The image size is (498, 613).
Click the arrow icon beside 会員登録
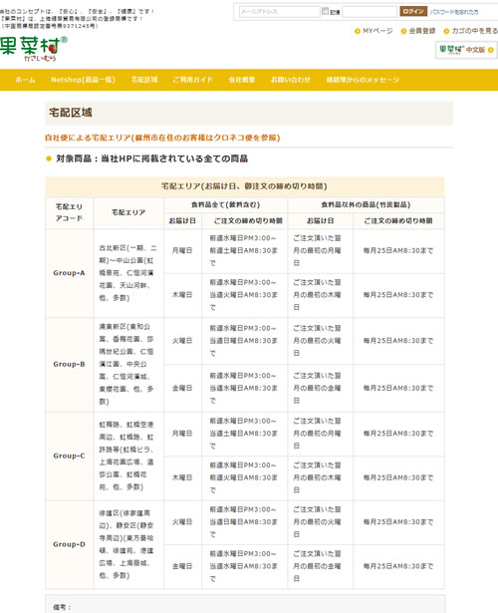[x=403, y=31]
